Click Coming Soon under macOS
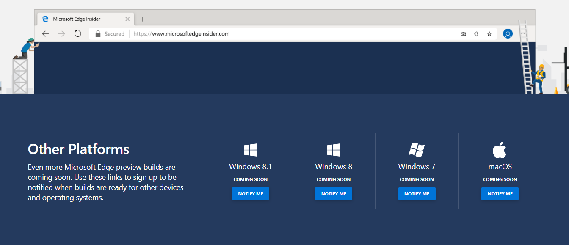The image size is (569, 245). click(x=500, y=179)
